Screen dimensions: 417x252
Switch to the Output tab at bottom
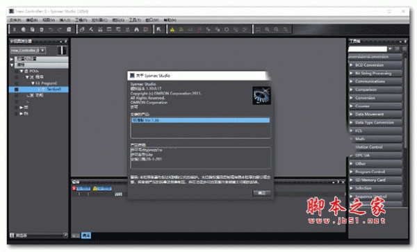tap(76, 235)
